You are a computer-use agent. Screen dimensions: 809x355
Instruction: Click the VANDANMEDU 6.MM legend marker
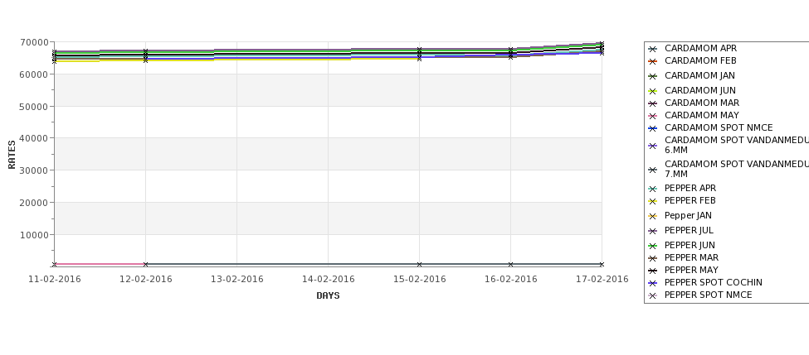click(x=652, y=146)
